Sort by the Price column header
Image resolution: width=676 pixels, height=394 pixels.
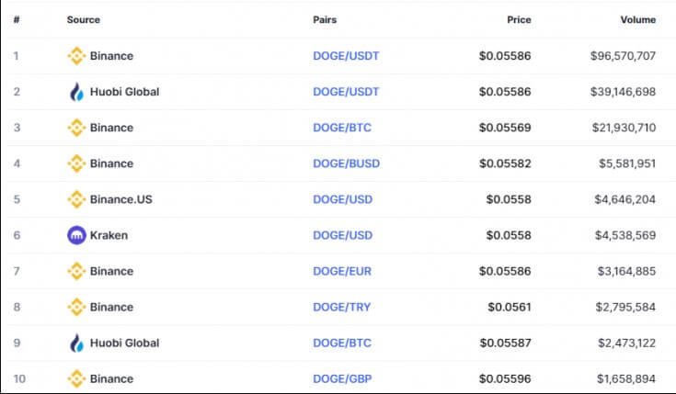click(x=519, y=20)
